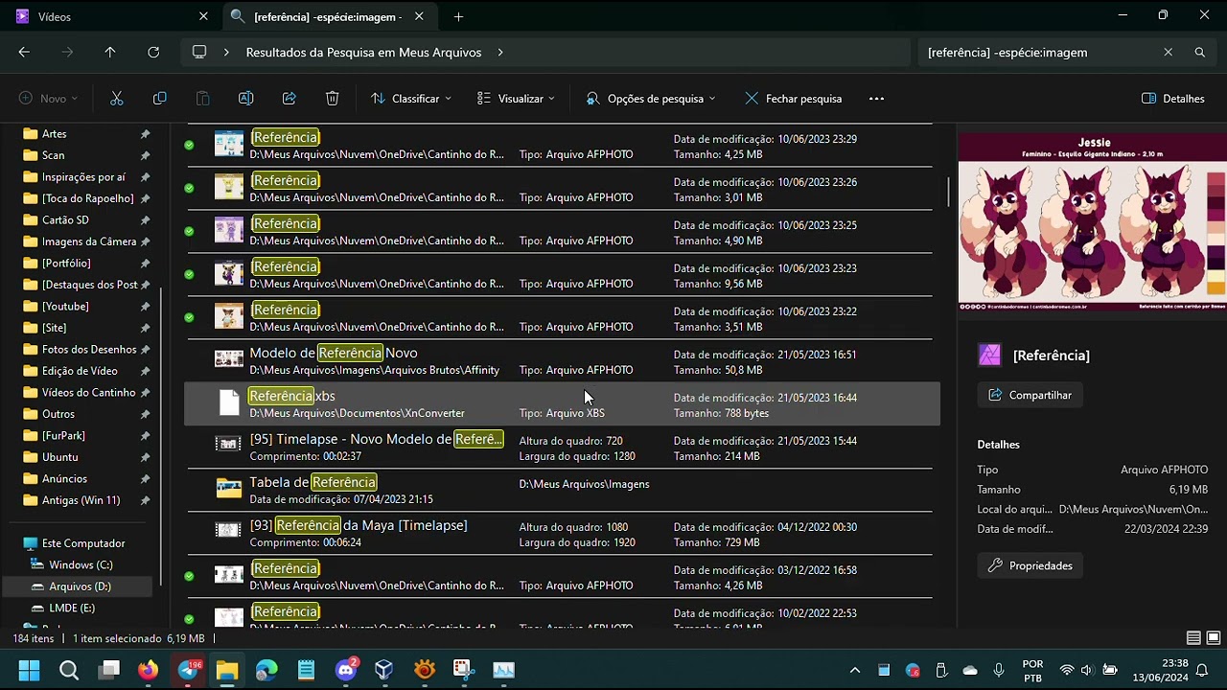1227x690 pixels.
Task: Select the Referência.xbs file row
Action: 562,403
